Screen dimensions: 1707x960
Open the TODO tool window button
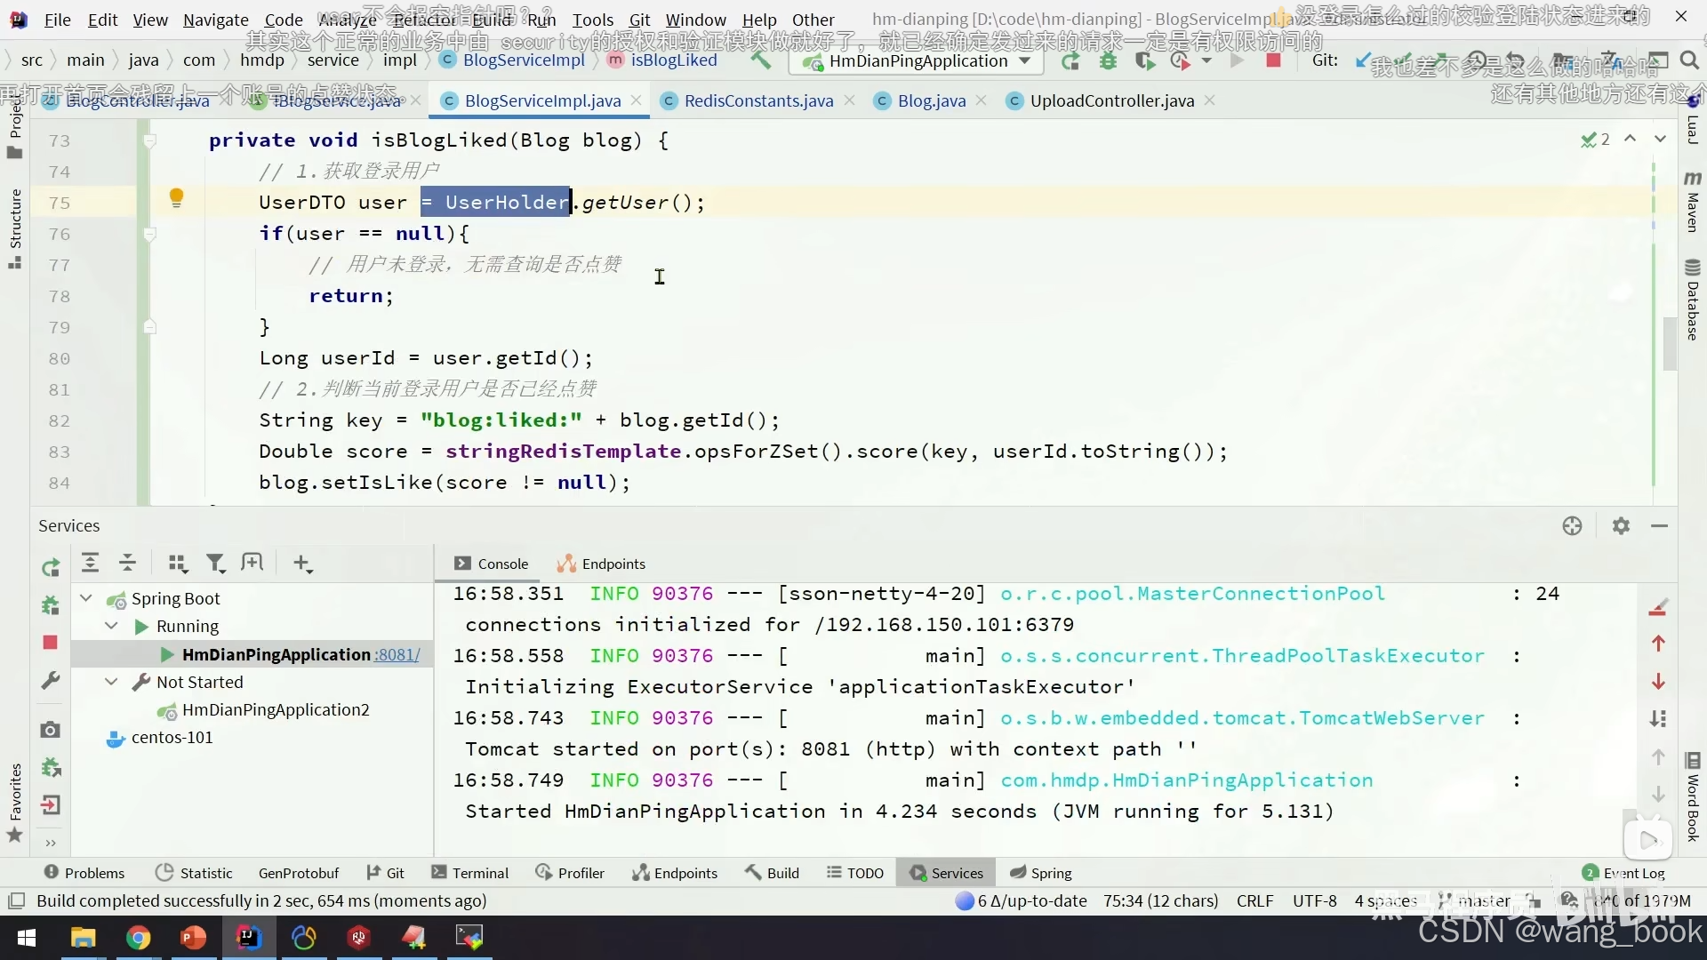pyautogui.click(x=855, y=873)
